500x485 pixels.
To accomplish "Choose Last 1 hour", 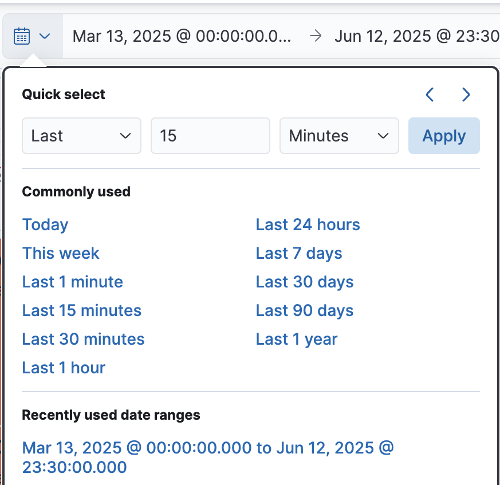I will click(x=64, y=368).
